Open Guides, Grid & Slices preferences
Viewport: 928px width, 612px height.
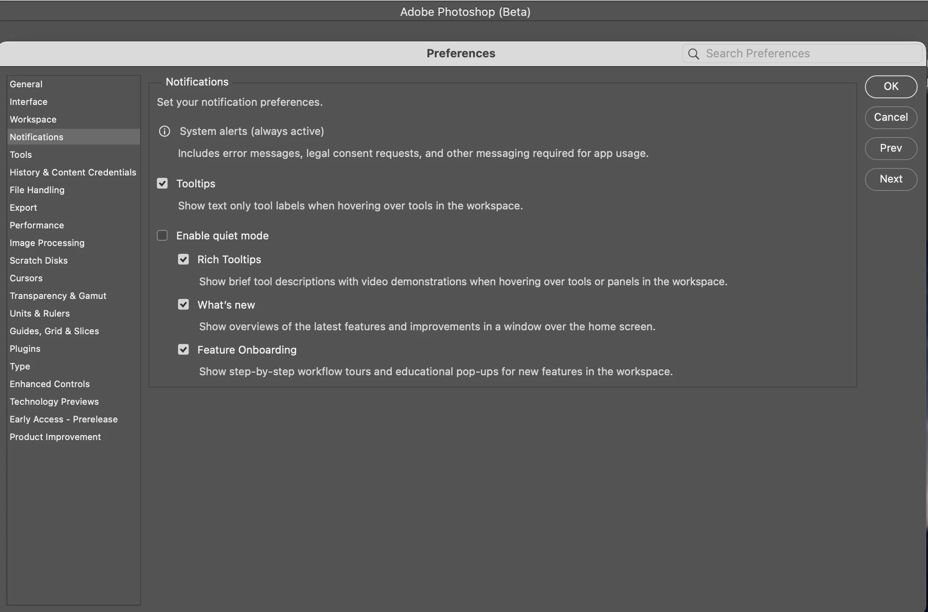74,331
